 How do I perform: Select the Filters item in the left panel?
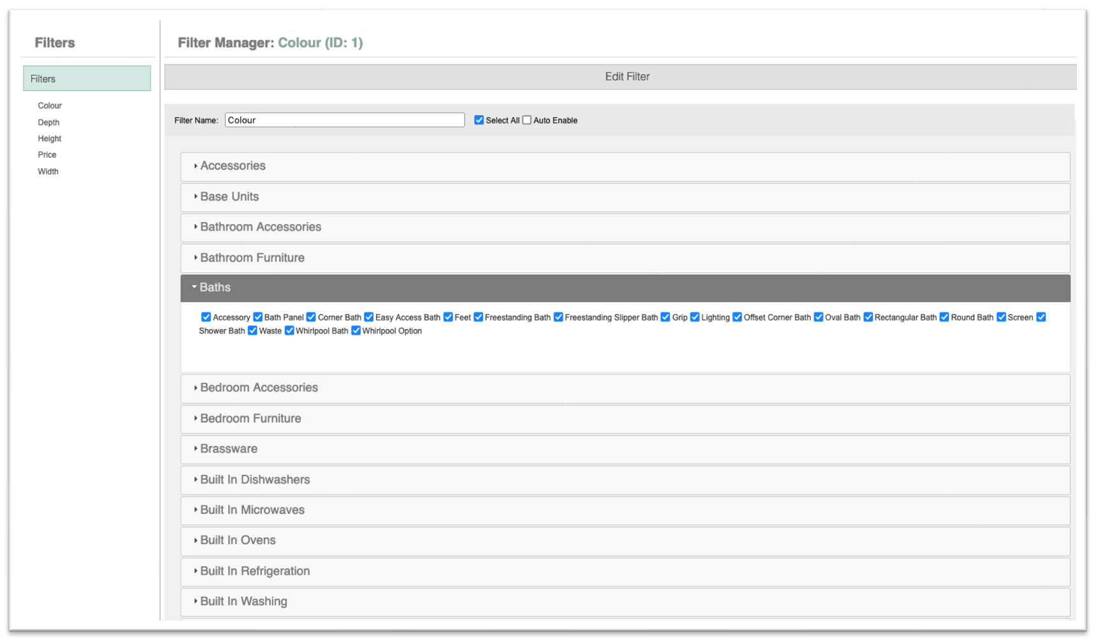click(x=43, y=78)
